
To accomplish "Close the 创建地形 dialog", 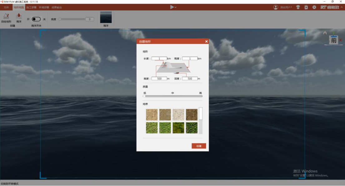I will 206,41.
